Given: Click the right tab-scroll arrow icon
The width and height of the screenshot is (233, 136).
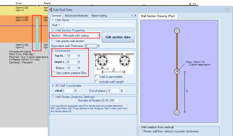Looking at the screenshot, I should coord(135,16).
